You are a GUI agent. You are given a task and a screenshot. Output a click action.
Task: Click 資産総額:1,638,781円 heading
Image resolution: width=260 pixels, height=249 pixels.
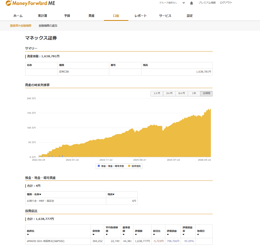[43, 56]
